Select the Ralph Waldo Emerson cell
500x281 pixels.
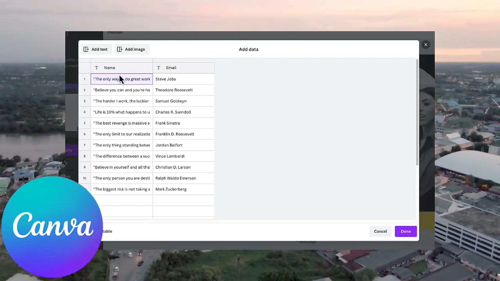tap(184, 178)
